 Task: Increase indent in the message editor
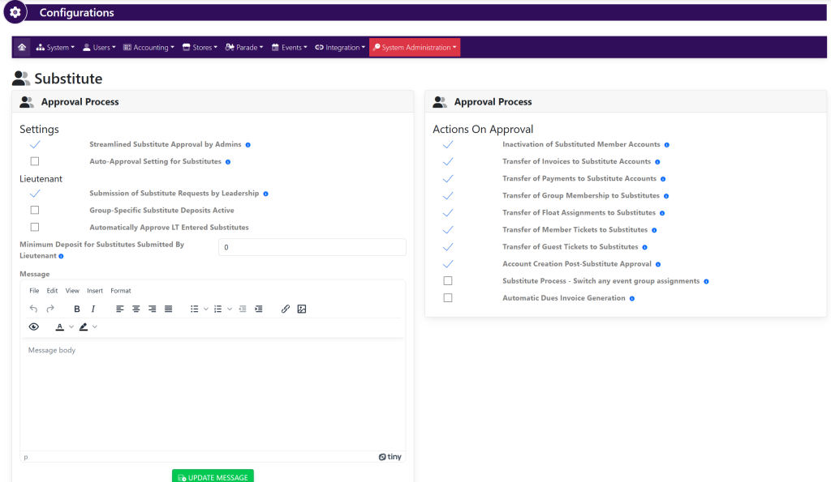[259, 309]
